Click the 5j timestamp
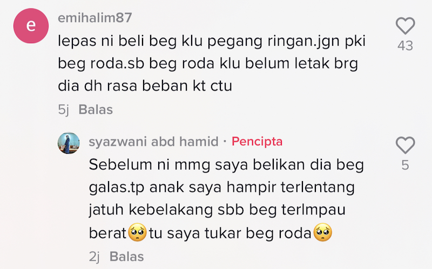The height and width of the screenshot is (269, 432). 63,109
